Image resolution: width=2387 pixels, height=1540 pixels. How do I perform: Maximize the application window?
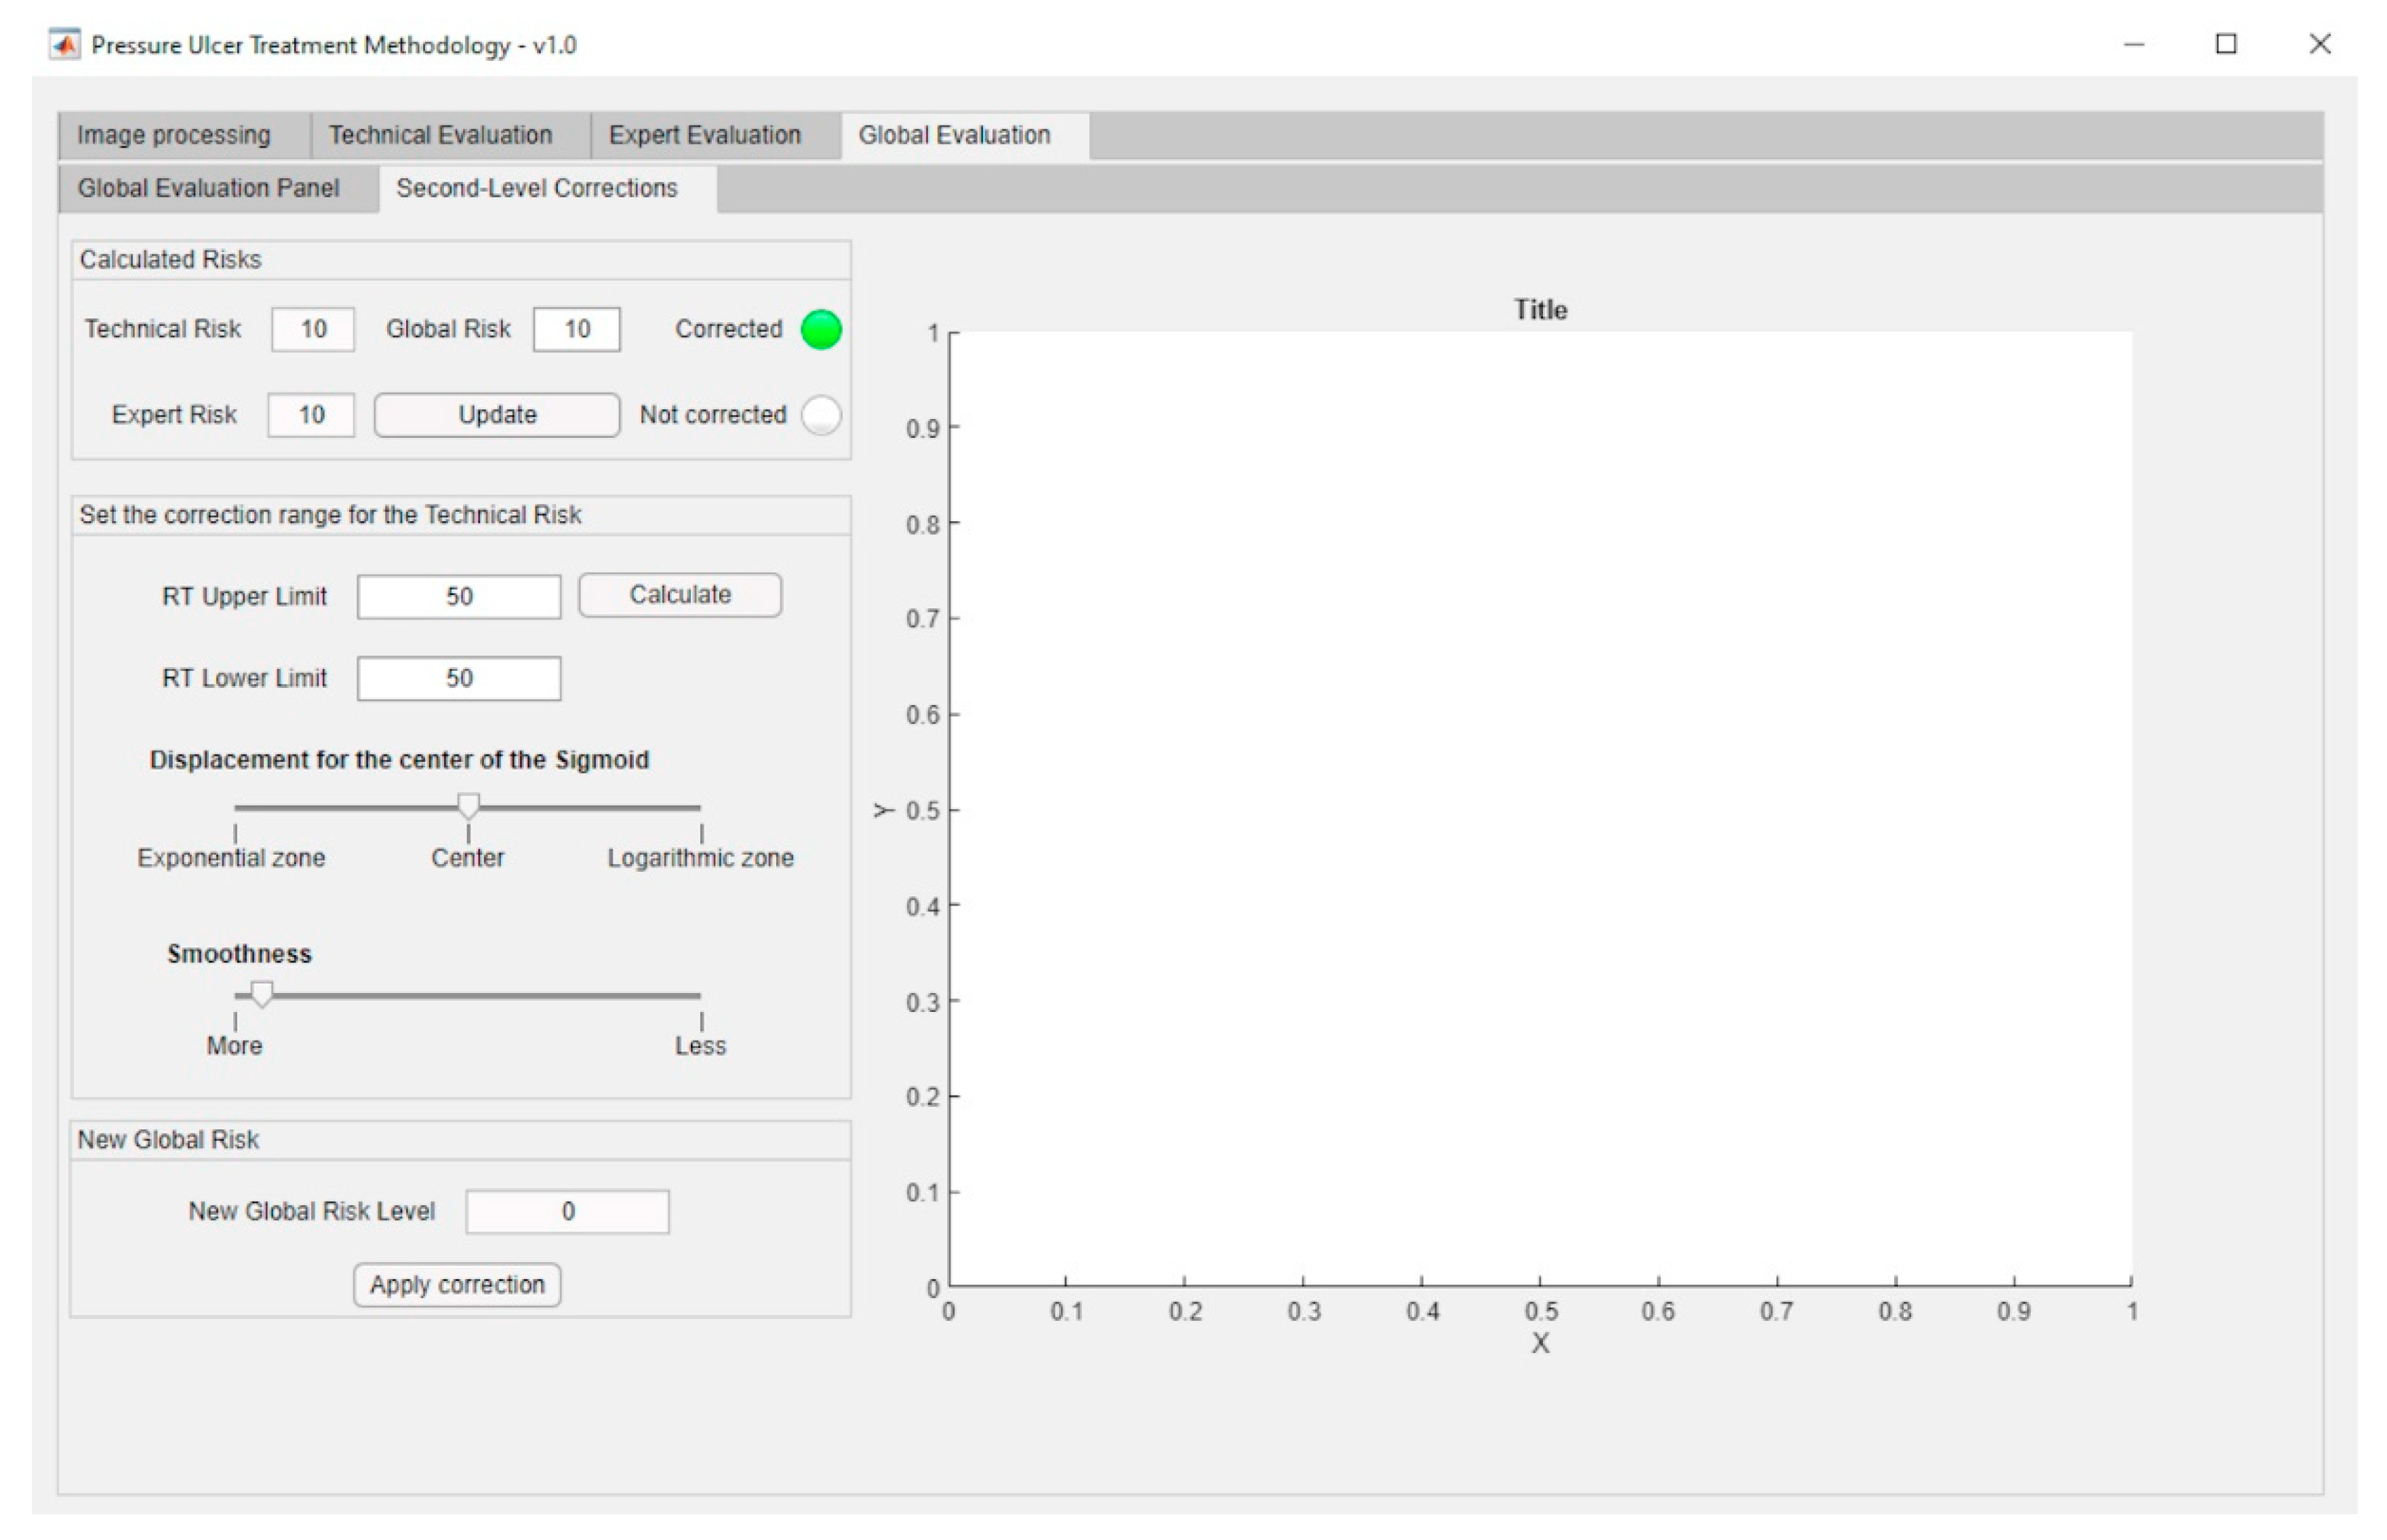[2226, 44]
